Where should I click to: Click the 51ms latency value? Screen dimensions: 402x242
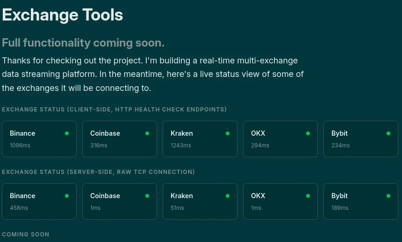[177, 207]
